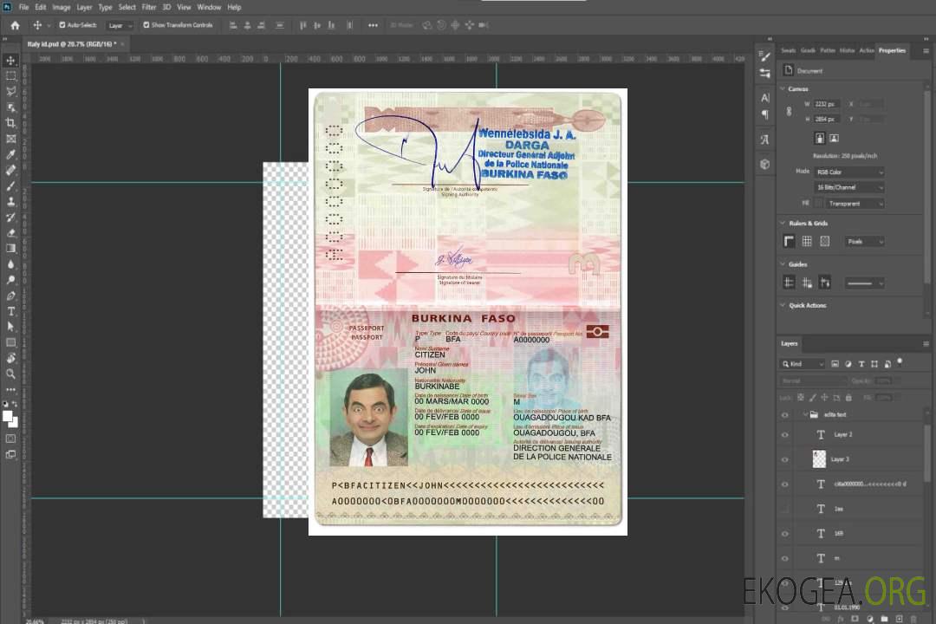Toggle the Auto-Select checkbox
936x624 pixels.
[x=62, y=25]
